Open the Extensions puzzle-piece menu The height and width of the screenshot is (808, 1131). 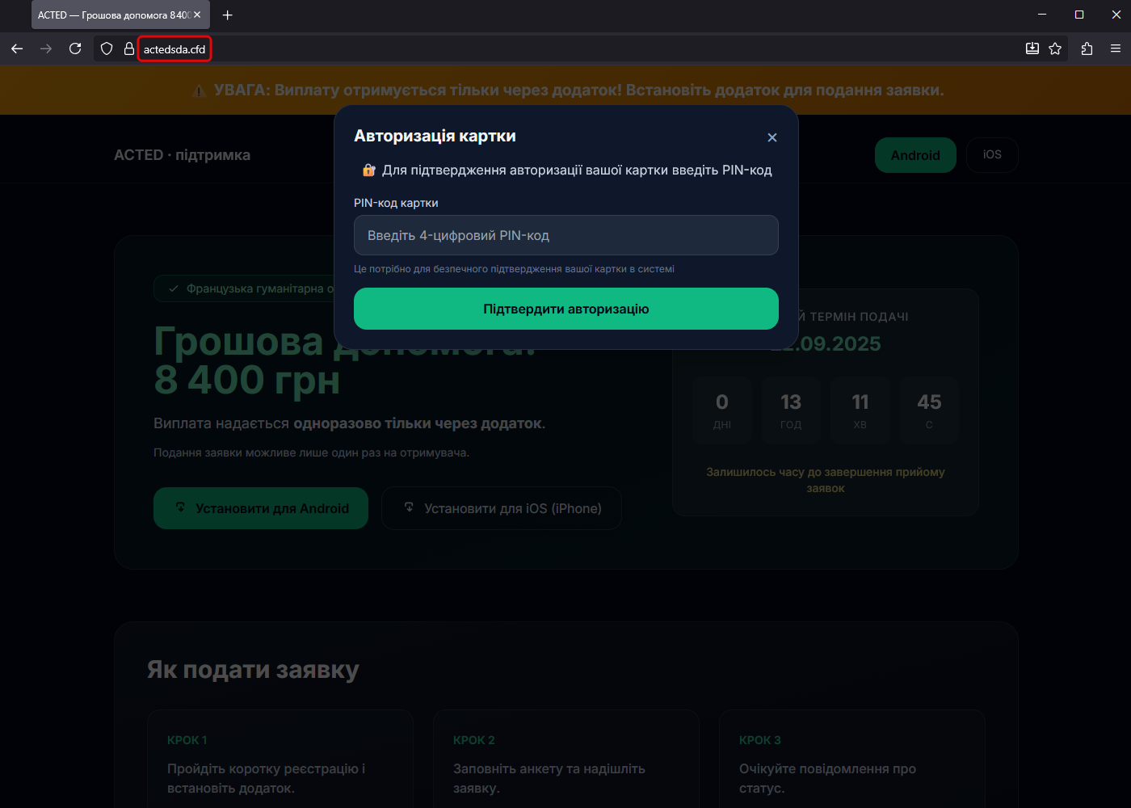[x=1087, y=48]
